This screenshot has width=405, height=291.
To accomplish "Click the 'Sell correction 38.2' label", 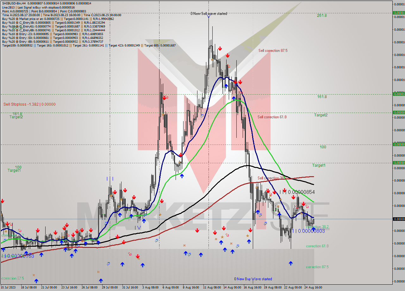I will tap(272, 178).
